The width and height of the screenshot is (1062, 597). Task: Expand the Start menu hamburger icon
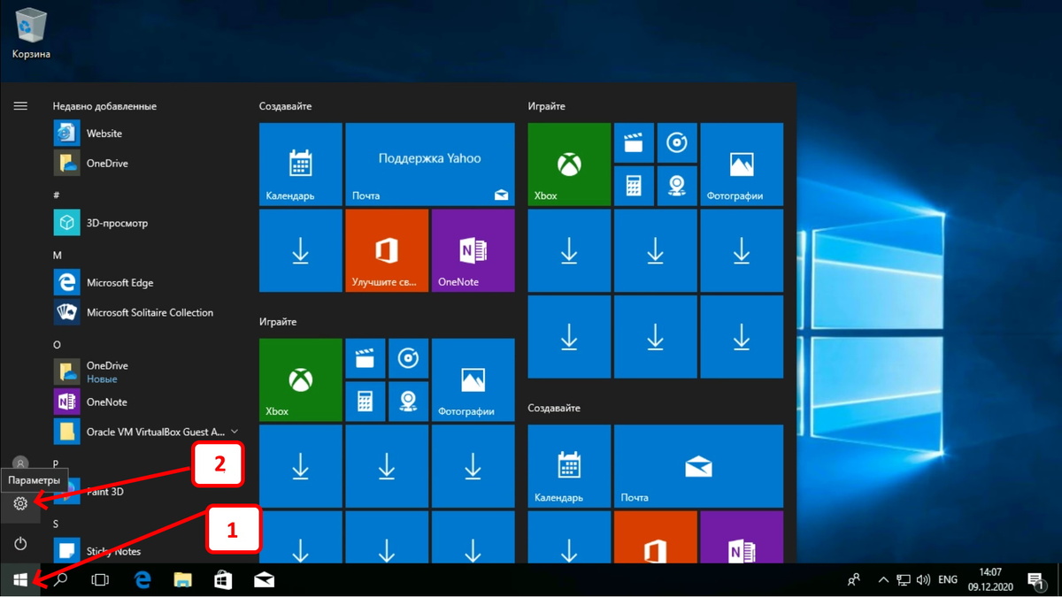click(x=20, y=106)
